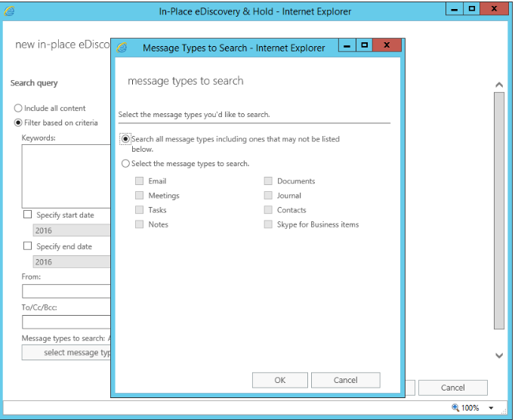Select 'Filter based on criteria' option

pos(18,123)
